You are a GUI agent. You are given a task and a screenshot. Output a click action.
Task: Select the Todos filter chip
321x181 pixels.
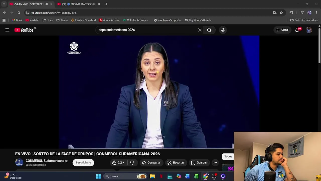coord(228,156)
